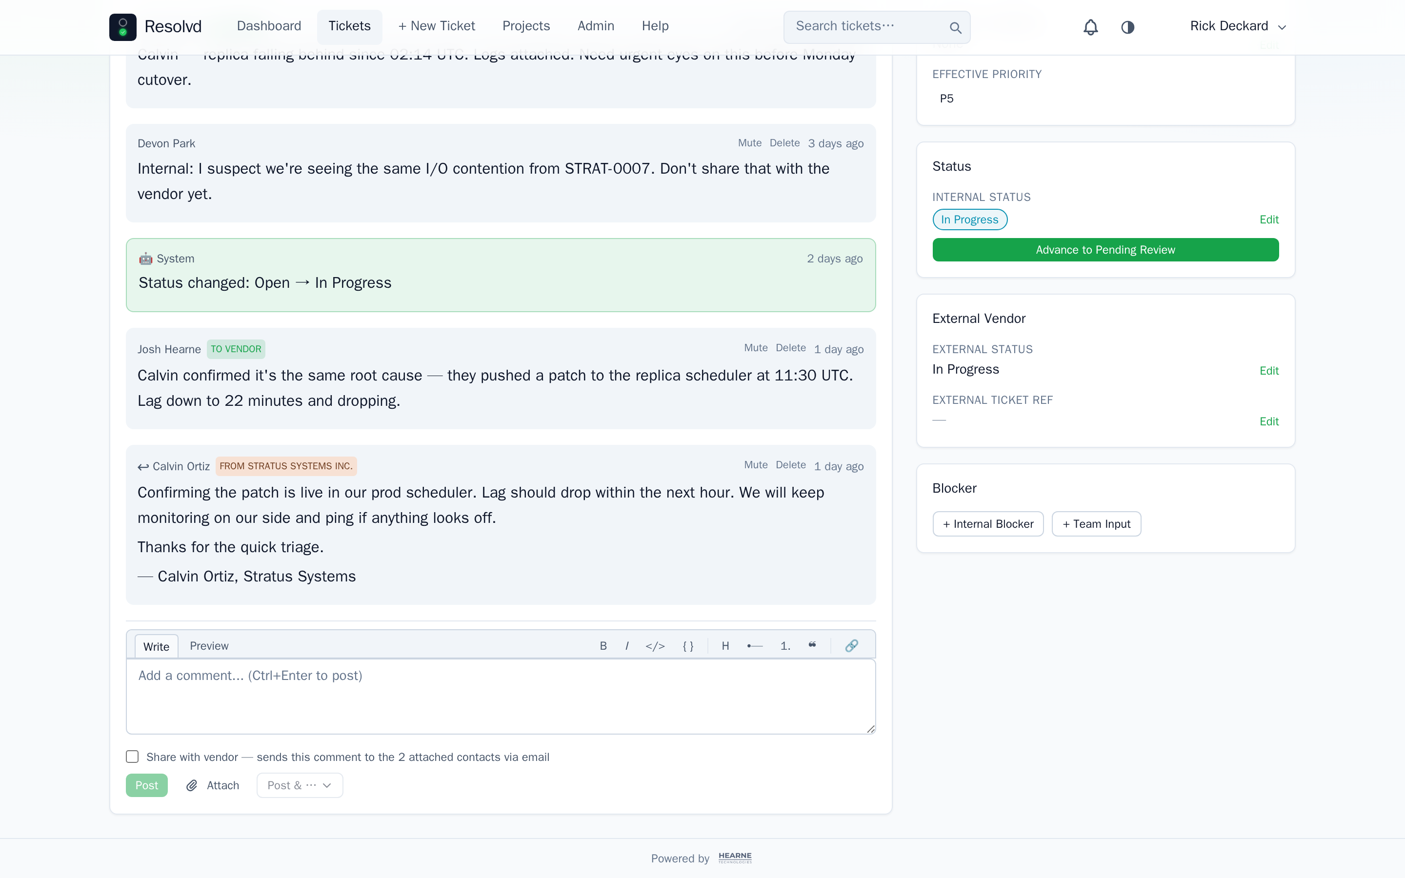Image resolution: width=1405 pixels, height=878 pixels.
Task: Open the Tickets nav item
Action: click(349, 26)
